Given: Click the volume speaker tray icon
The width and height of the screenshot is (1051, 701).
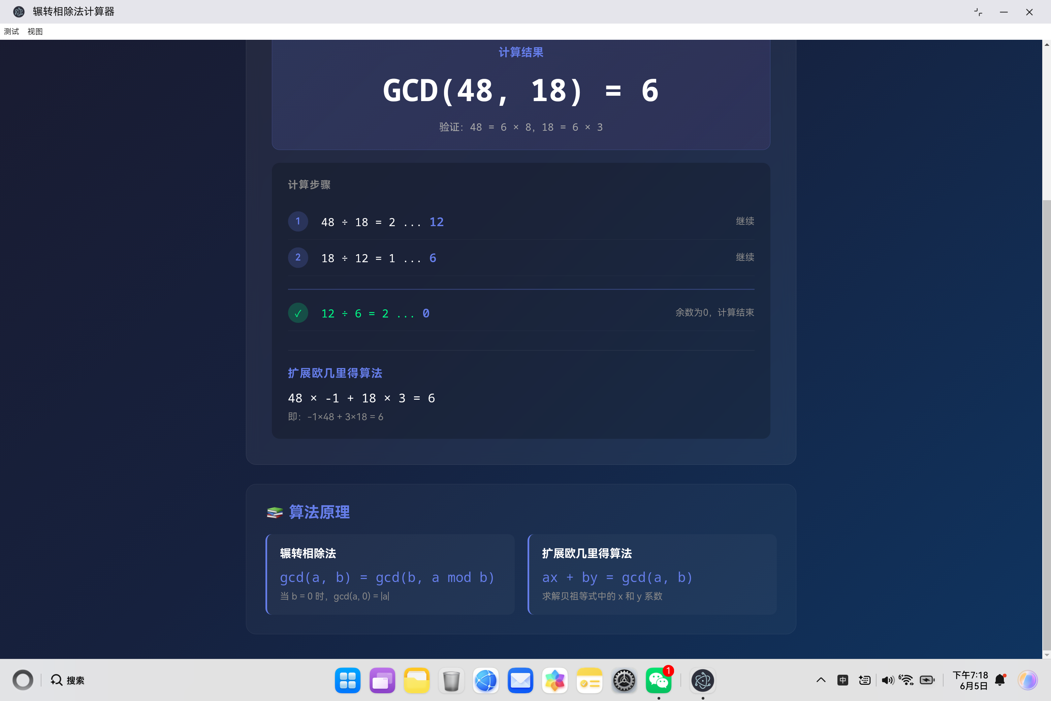Looking at the screenshot, I should pyautogui.click(x=887, y=680).
